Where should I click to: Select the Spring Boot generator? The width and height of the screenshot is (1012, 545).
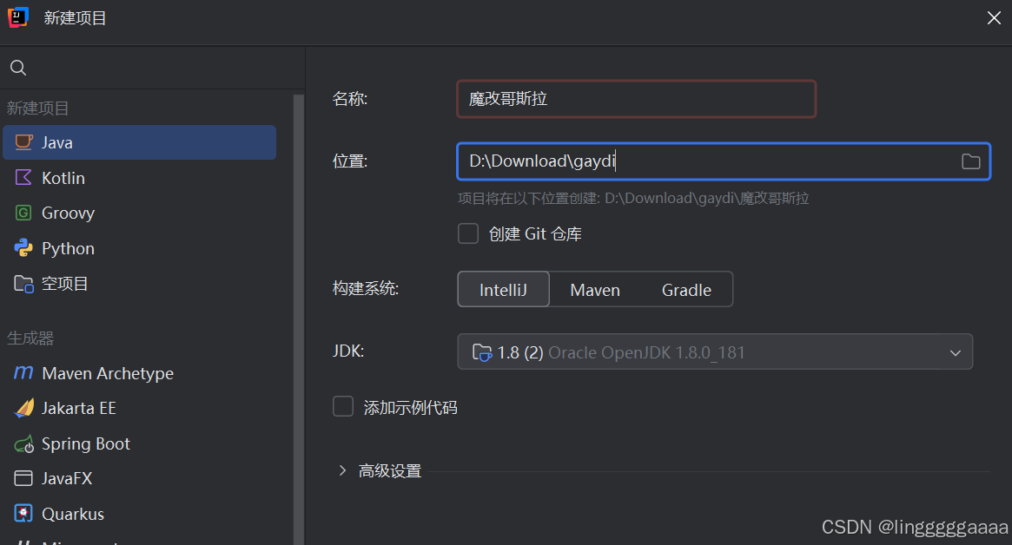pyautogui.click(x=139, y=443)
